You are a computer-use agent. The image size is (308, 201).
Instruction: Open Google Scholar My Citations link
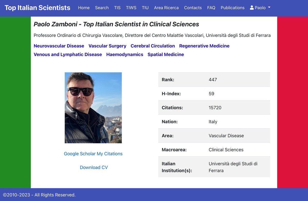point(93,153)
